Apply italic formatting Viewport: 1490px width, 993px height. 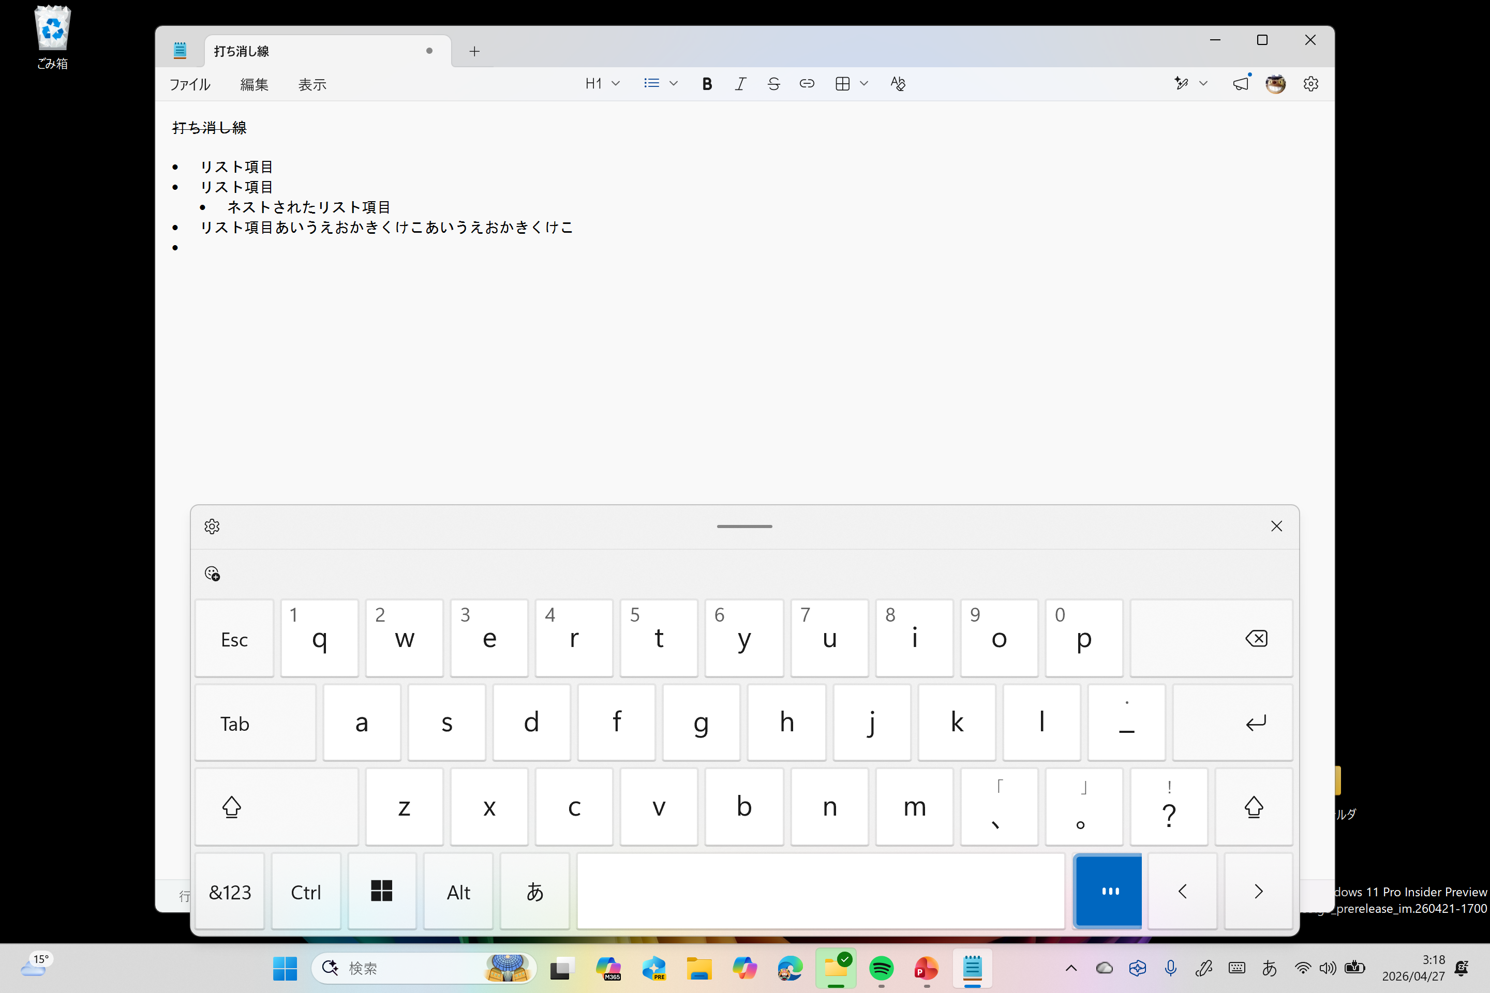pyautogui.click(x=740, y=83)
